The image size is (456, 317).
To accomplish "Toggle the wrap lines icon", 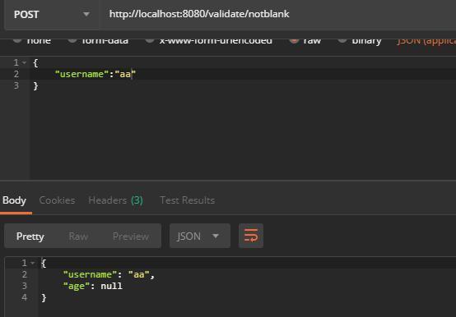I will (x=251, y=236).
